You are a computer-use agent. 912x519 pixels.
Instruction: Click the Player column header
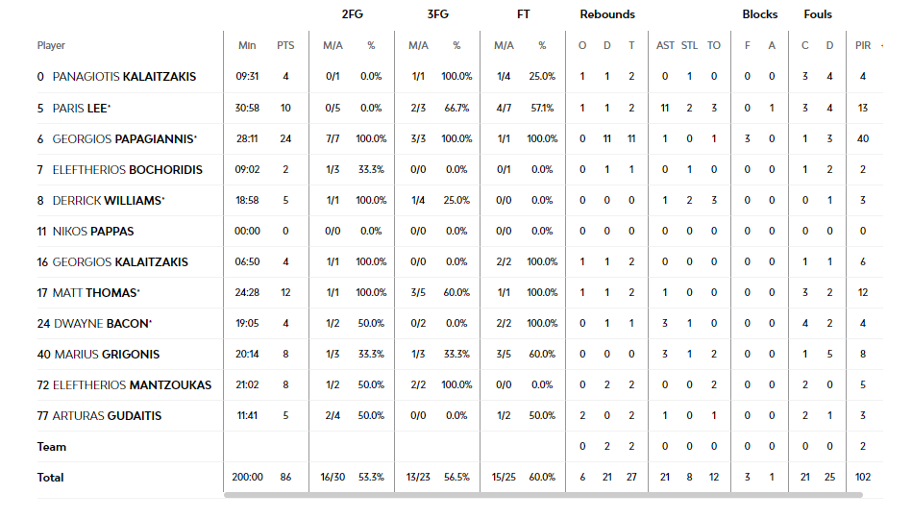coord(51,45)
